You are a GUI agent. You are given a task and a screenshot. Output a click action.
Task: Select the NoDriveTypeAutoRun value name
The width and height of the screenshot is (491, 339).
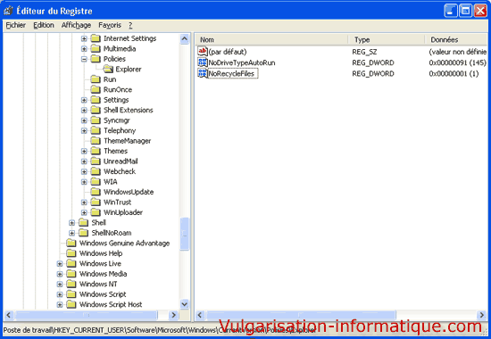pyautogui.click(x=242, y=62)
